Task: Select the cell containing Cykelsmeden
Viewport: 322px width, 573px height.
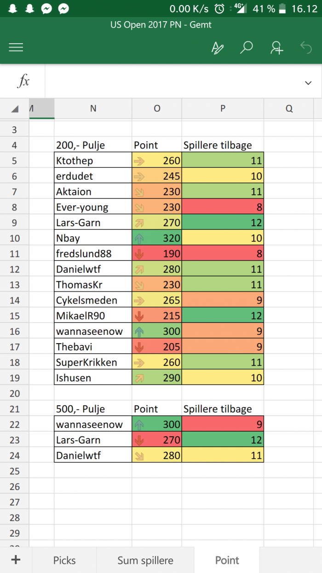Action: click(x=93, y=300)
